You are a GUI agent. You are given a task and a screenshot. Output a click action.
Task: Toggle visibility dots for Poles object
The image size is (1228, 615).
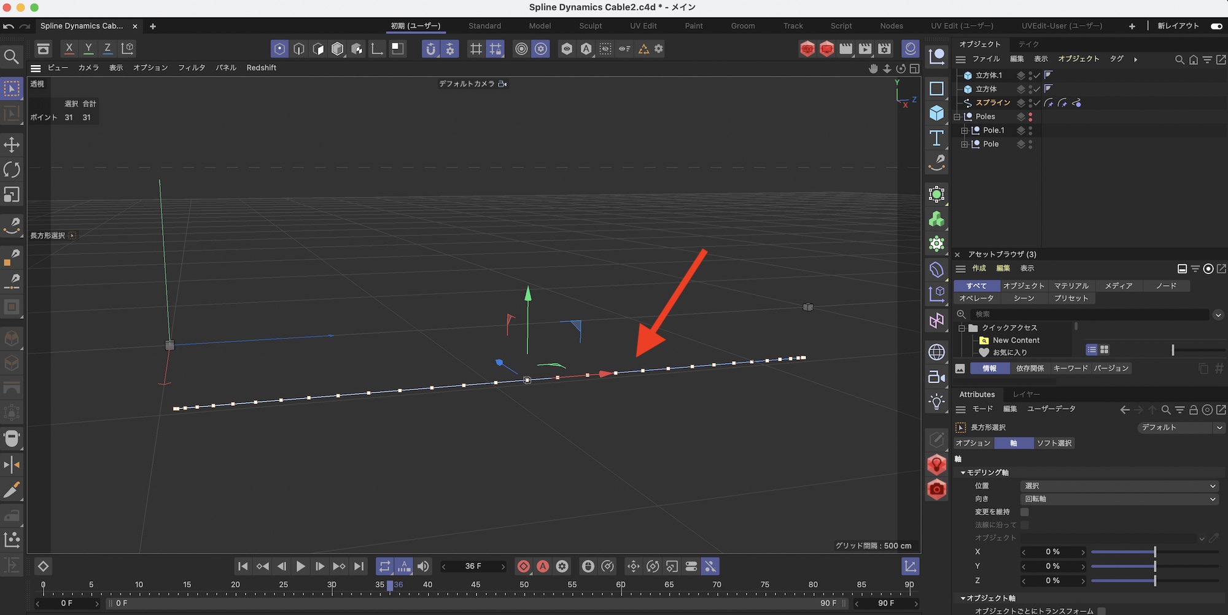(x=1030, y=117)
